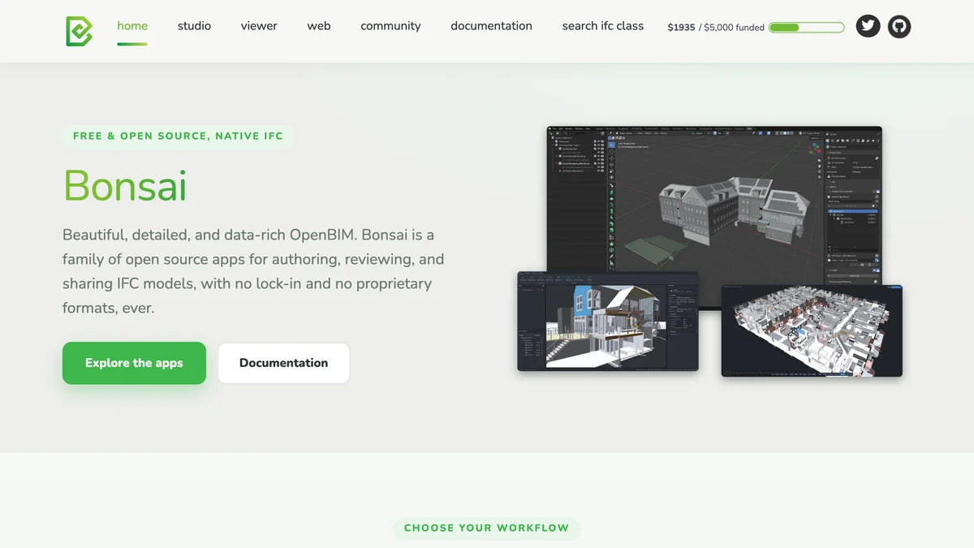Click the funding progress bar
The width and height of the screenshot is (974, 548).
[x=807, y=27]
